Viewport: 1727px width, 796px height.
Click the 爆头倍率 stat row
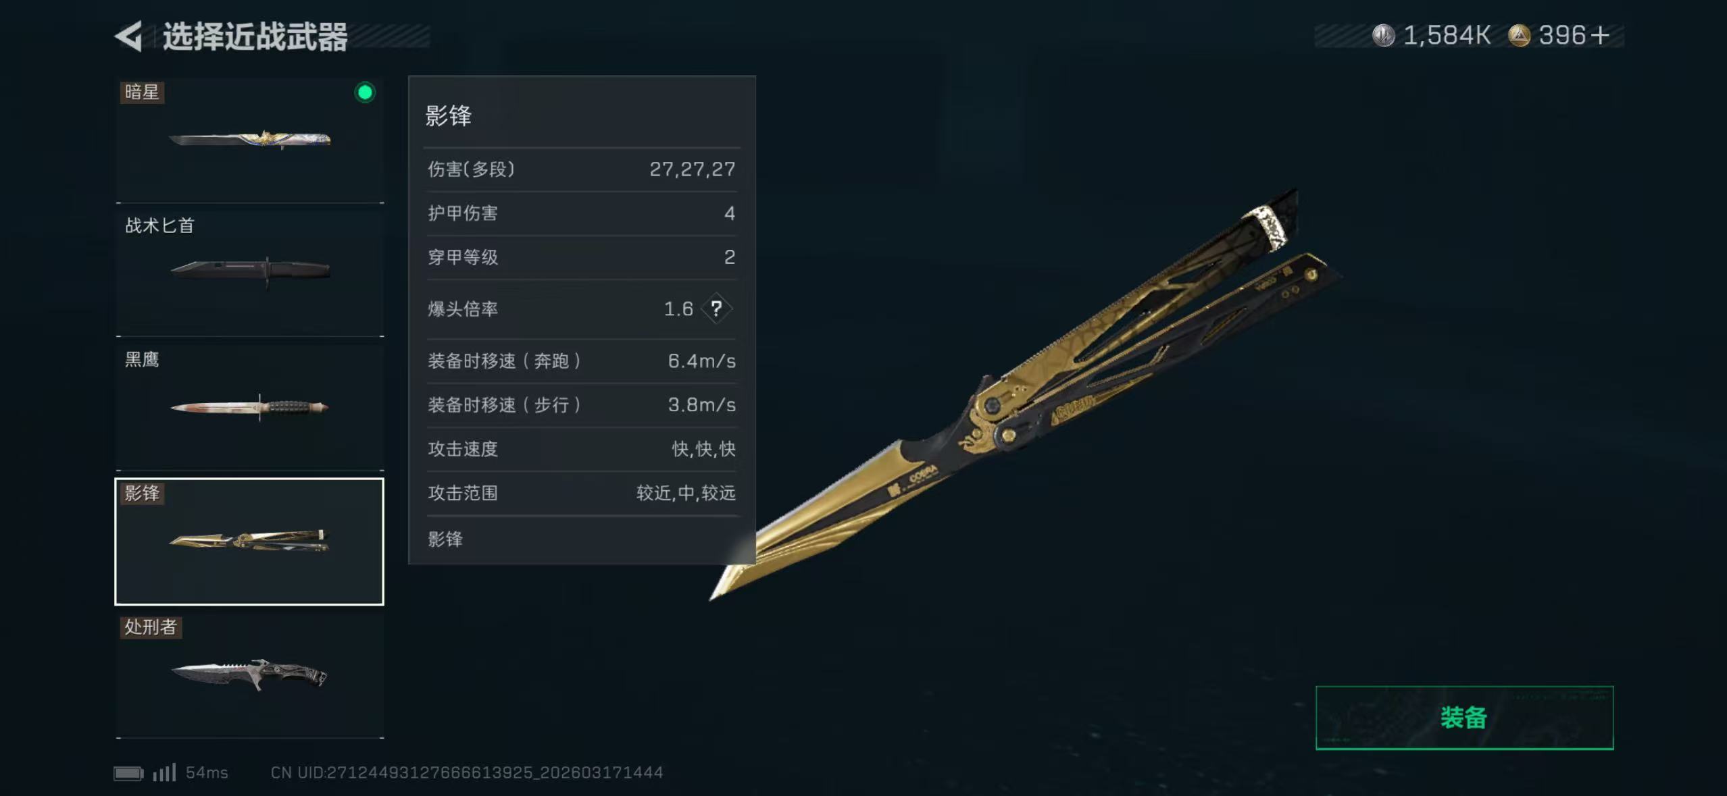click(582, 309)
